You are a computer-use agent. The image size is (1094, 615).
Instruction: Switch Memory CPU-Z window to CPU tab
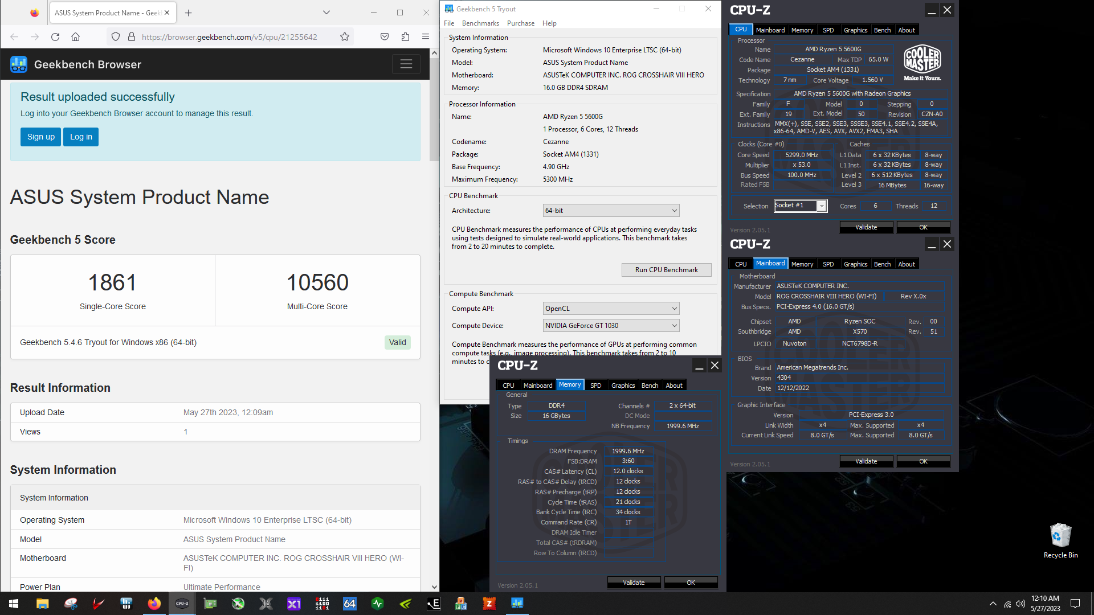pyautogui.click(x=508, y=386)
